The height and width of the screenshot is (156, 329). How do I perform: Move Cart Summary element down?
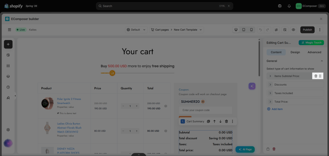pos(220,121)
